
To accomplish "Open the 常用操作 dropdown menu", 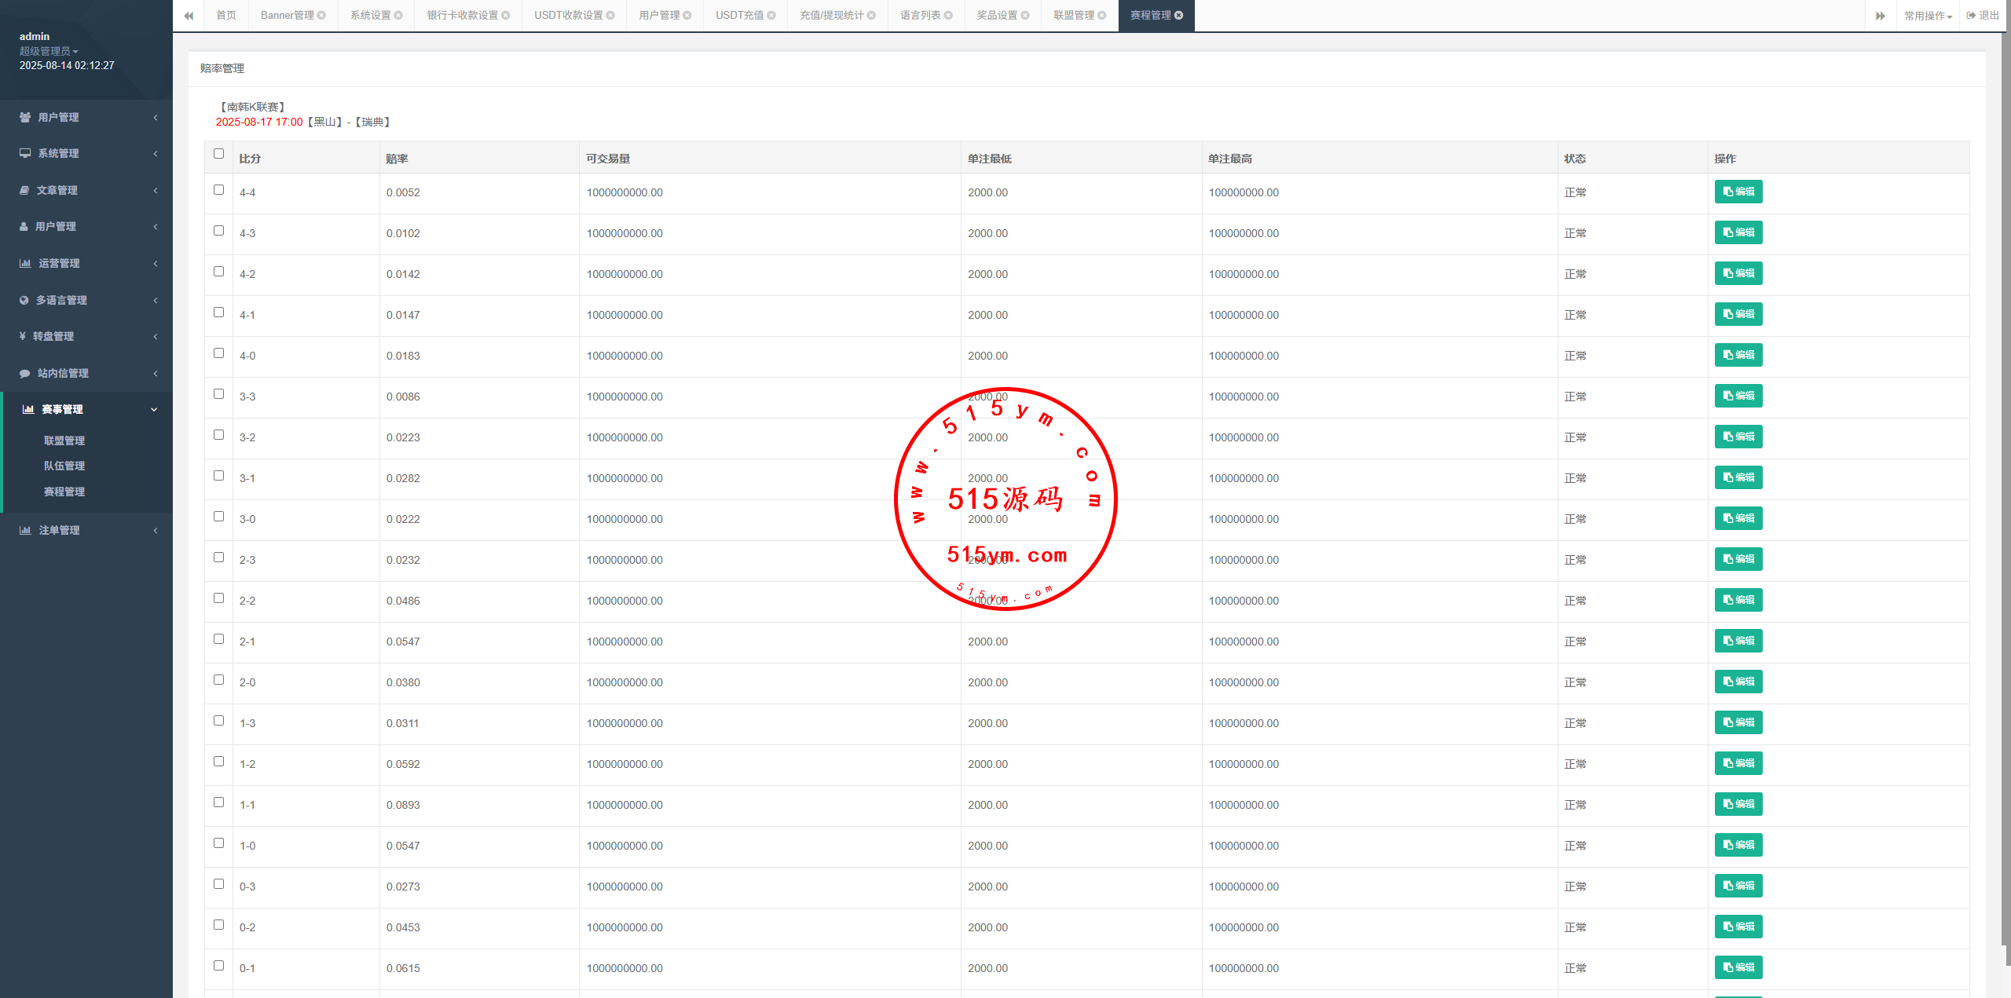I will pos(1927,16).
